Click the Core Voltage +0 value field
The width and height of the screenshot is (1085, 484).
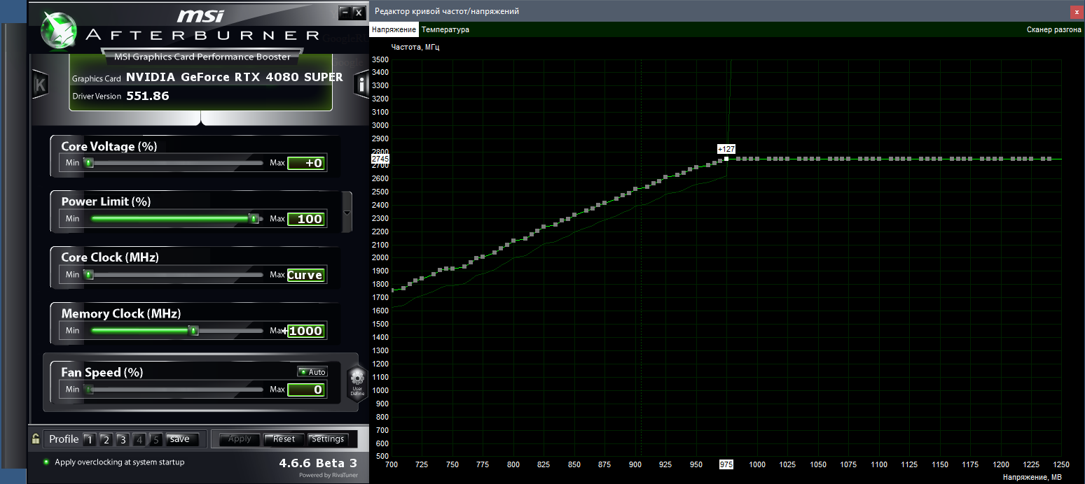[x=306, y=163]
